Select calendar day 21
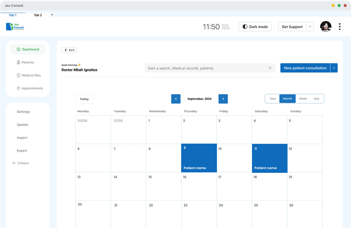The image size is (351, 228). (x=129, y=214)
